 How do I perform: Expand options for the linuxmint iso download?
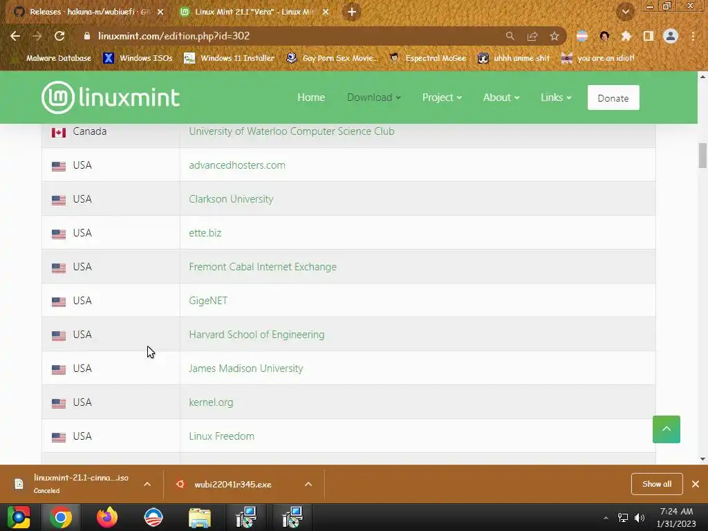click(147, 484)
